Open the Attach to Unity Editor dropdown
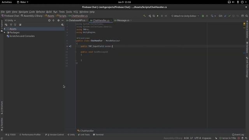Viewport: 249px width, 140px height. click(x=185, y=16)
